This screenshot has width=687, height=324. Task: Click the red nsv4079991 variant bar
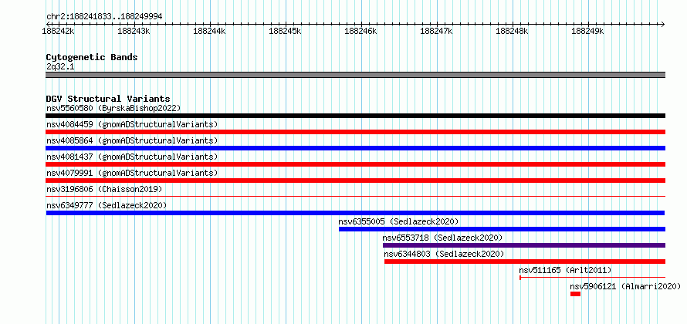coord(356,181)
